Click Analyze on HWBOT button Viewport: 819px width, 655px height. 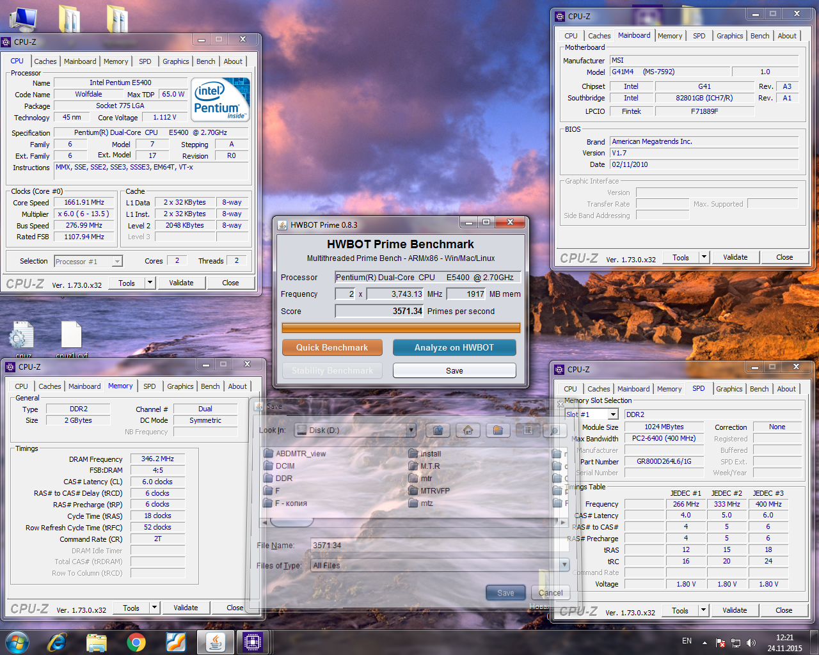pyautogui.click(x=454, y=347)
